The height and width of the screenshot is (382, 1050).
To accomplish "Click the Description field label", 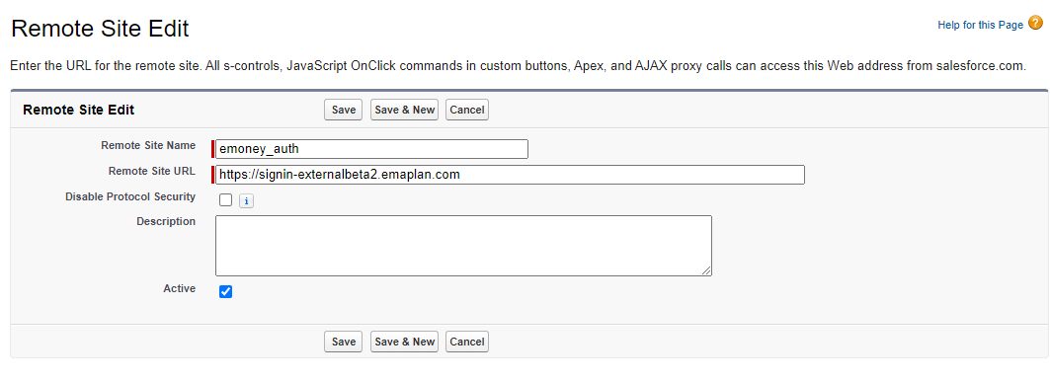I will pyautogui.click(x=166, y=221).
